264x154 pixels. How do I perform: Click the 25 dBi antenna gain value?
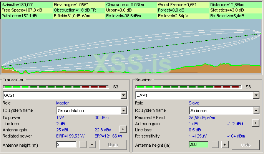coord(62,130)
